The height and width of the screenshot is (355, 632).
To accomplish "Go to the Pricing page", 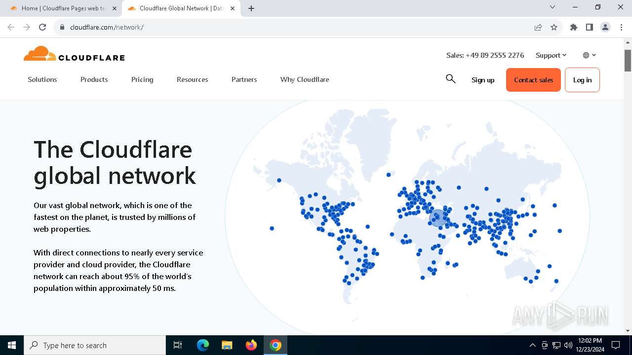I will pos(142,79).
